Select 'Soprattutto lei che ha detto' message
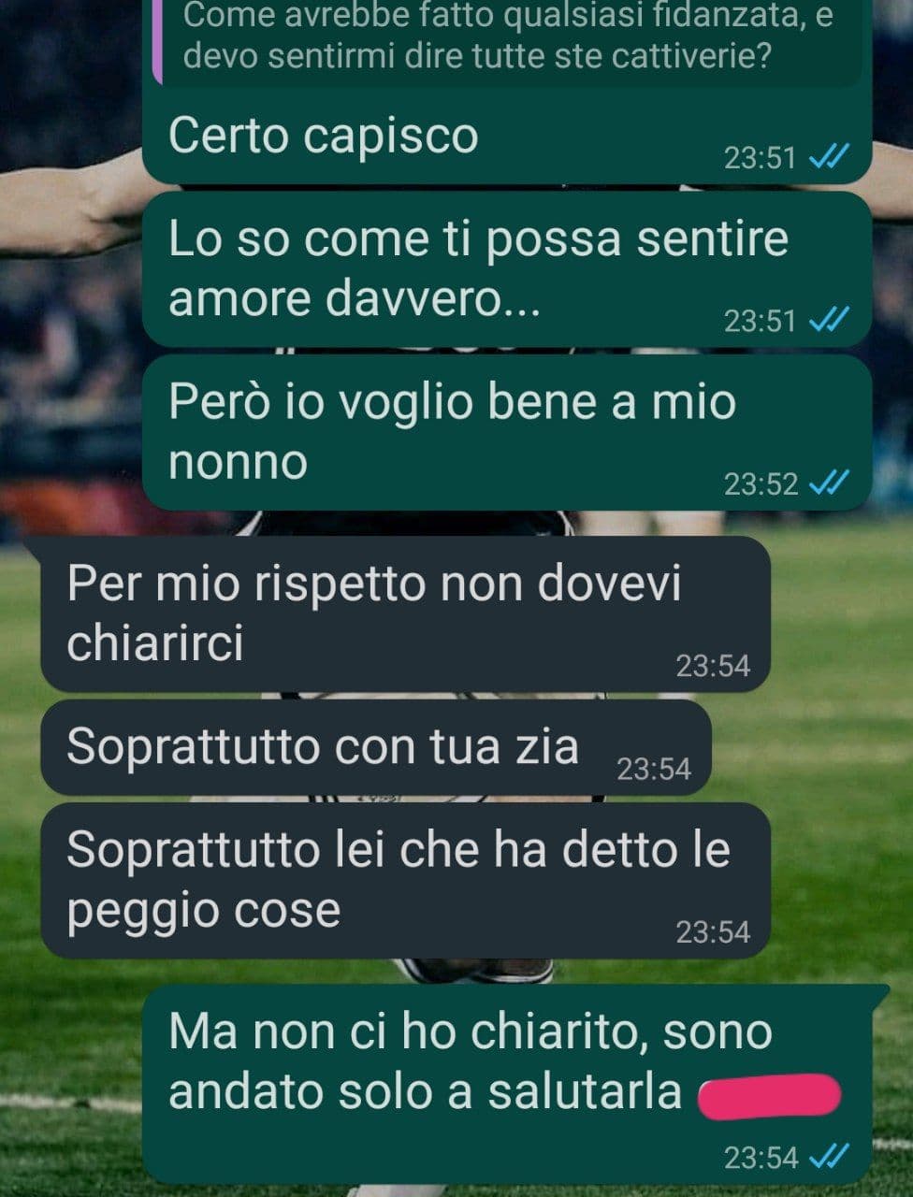Viewport: 913px width, 1197px height. (x=405, y=880)
